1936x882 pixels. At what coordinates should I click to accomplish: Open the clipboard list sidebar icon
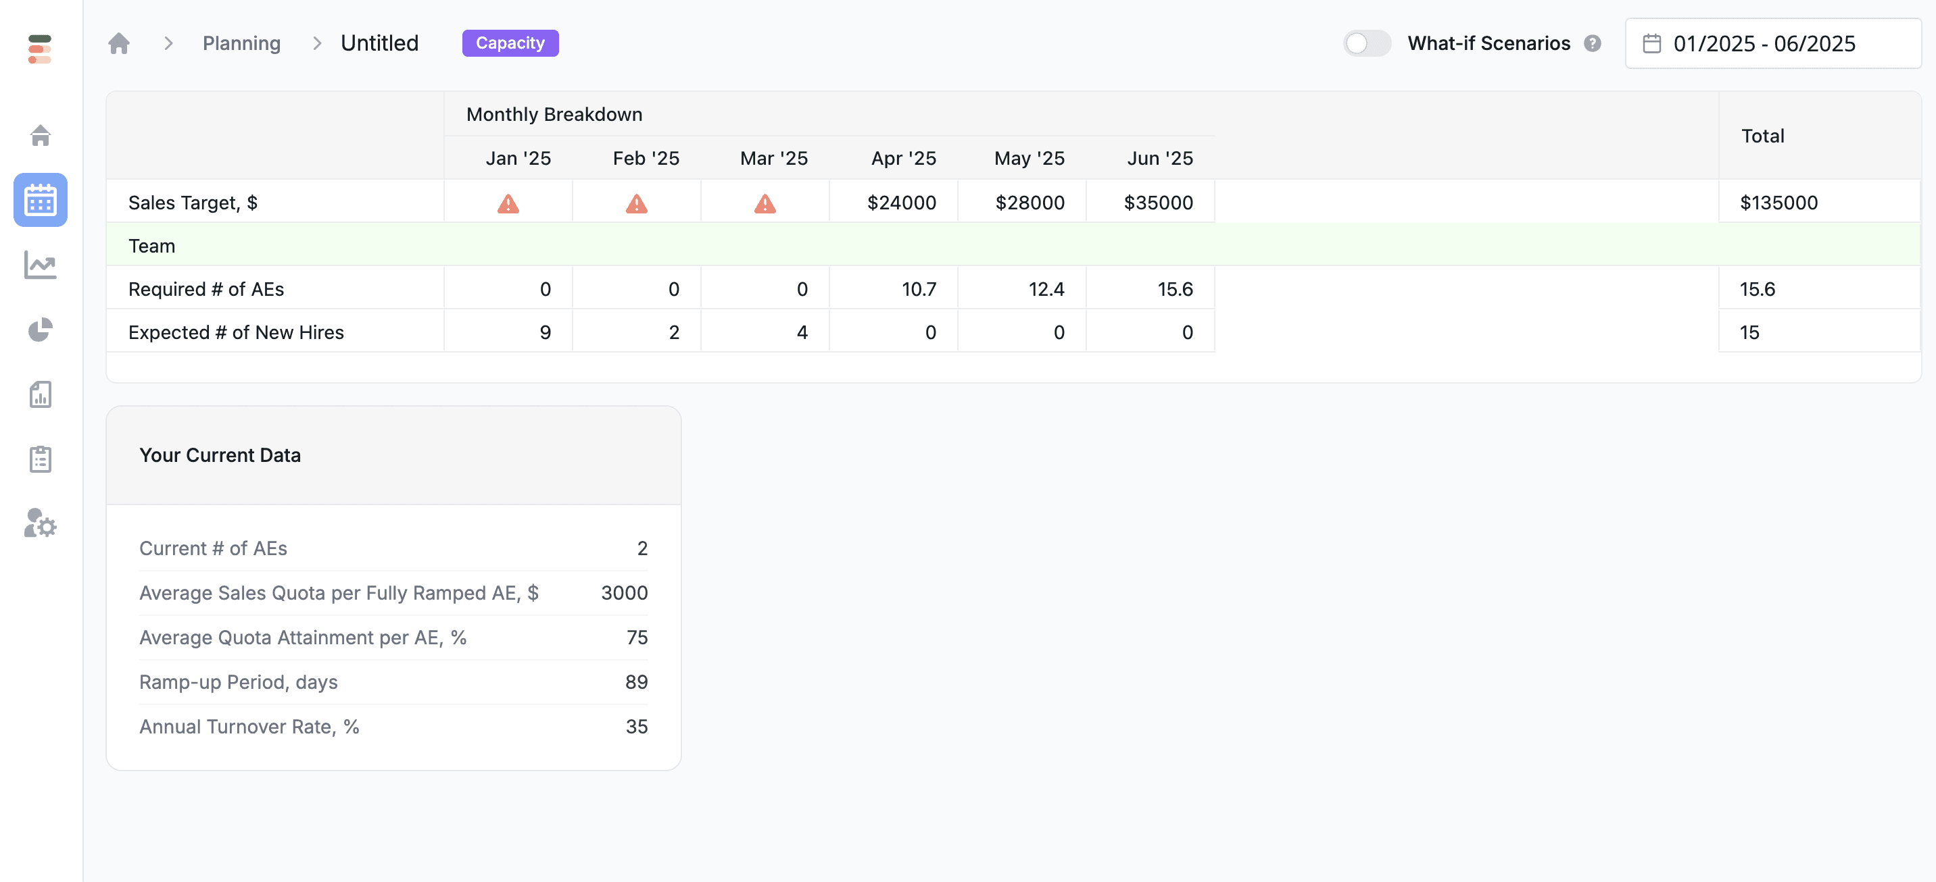click(x=40, y=459)
